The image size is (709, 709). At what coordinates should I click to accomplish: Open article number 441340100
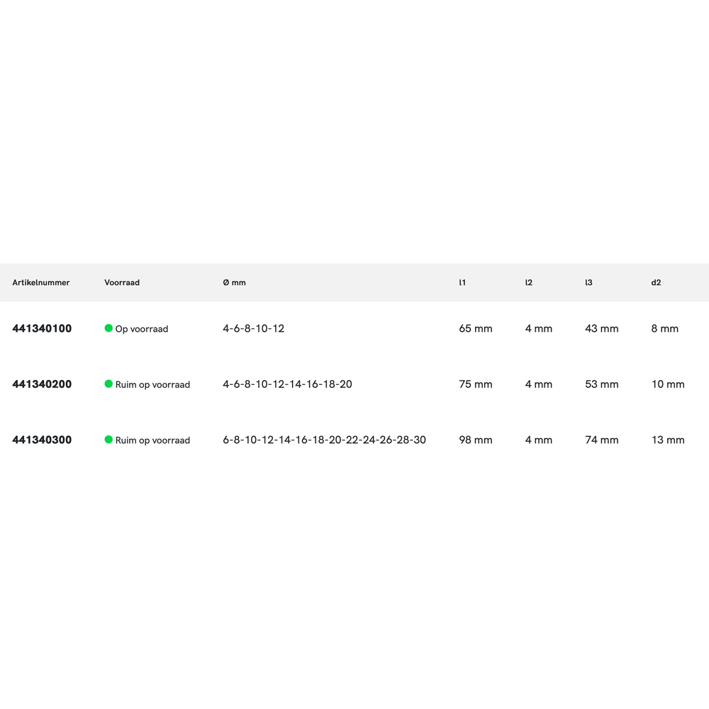[x=42, y=329]
